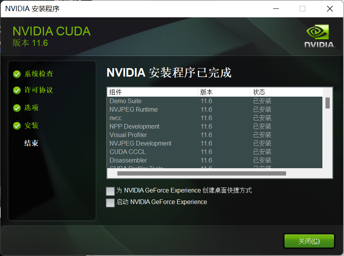Click the green checkmark beside 选项

pyautogui.click(x=17, y=108)
